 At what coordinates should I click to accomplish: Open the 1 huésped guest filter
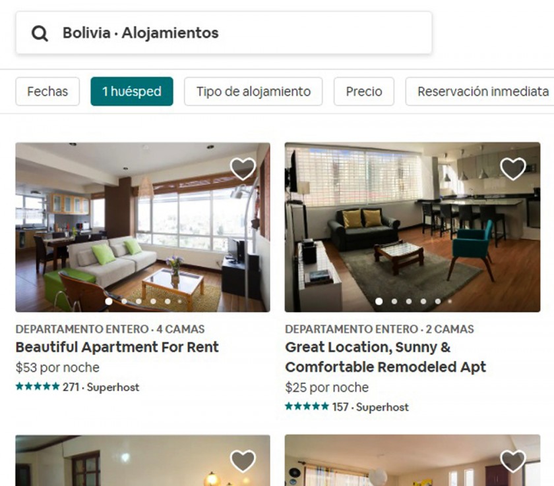(132, 92)
